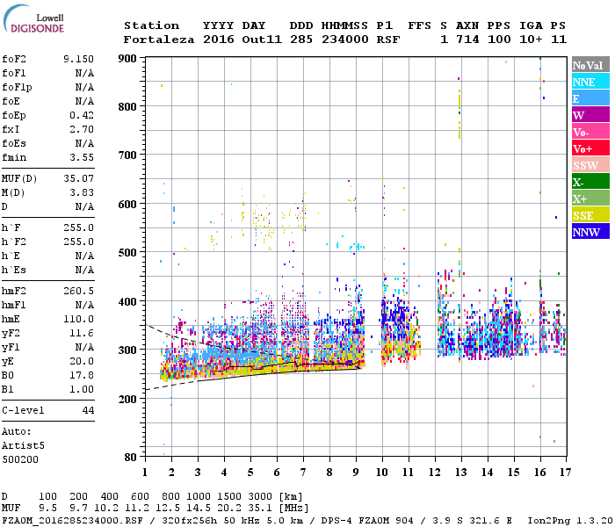Click the RSF program label
This screenshot has width=615, height=527.
coord(388,40)
